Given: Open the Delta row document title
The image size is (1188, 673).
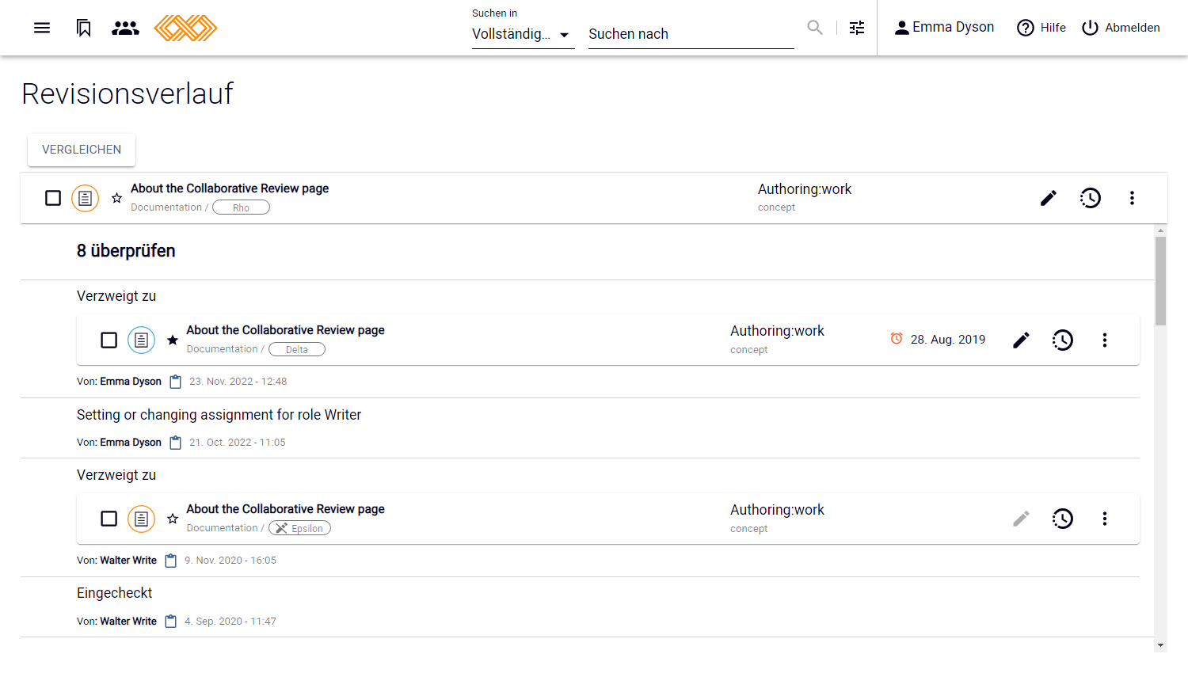Looking at the screenshot, I should 285,330.
